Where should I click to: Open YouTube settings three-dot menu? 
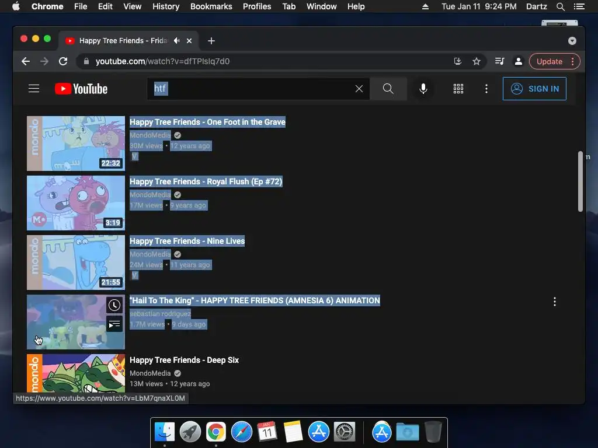[486, 89]
